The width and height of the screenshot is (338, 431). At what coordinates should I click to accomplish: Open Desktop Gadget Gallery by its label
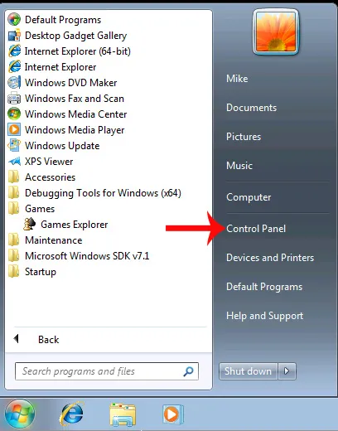pos(76,36)
